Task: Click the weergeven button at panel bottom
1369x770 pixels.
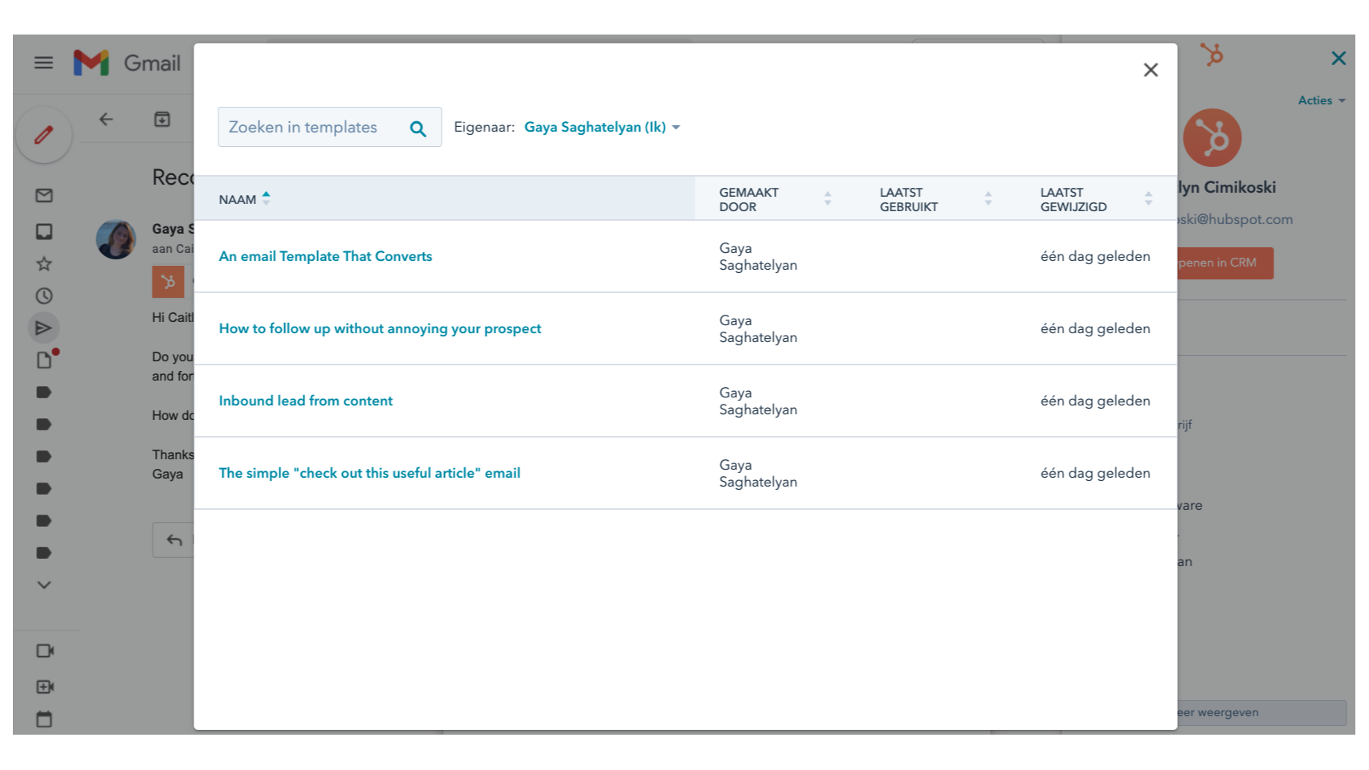Action: tap(1261, 712)
